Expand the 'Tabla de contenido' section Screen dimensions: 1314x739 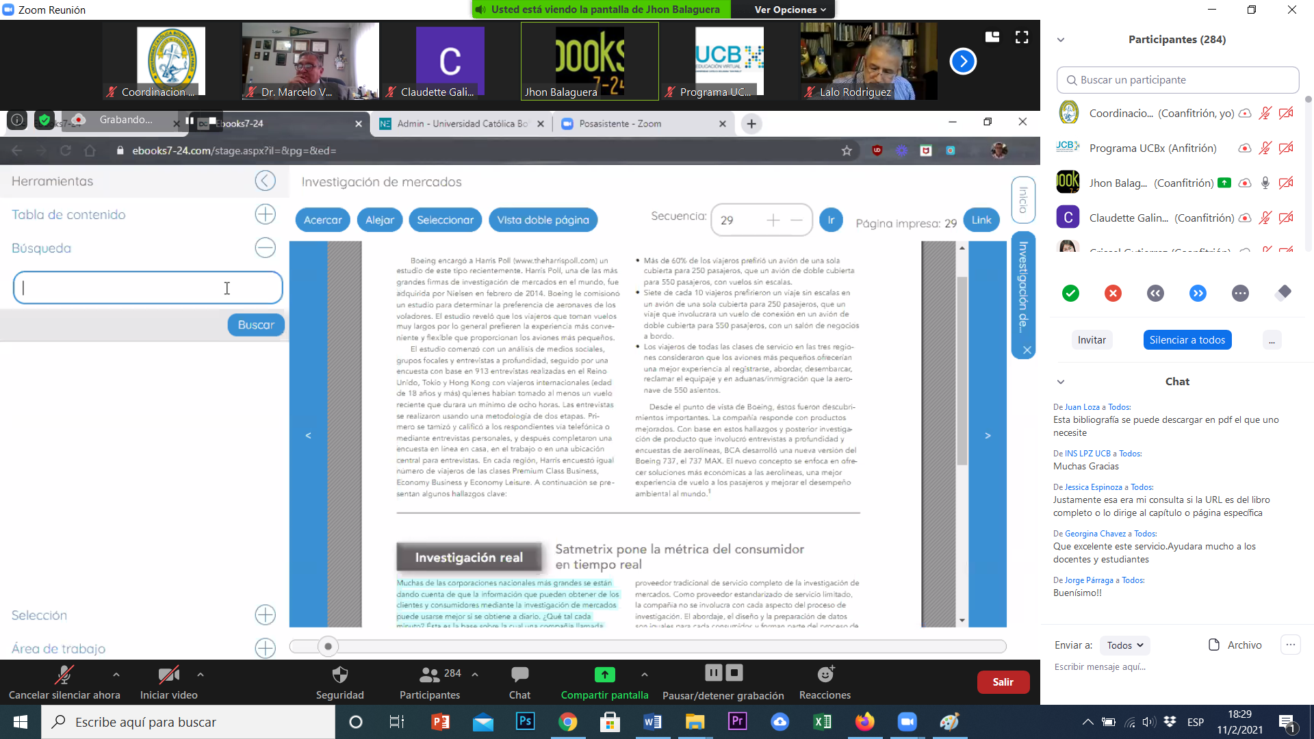[265, 214]
